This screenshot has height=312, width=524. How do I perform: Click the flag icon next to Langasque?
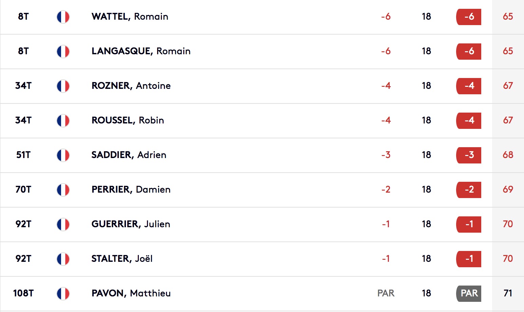pos(63,52)
